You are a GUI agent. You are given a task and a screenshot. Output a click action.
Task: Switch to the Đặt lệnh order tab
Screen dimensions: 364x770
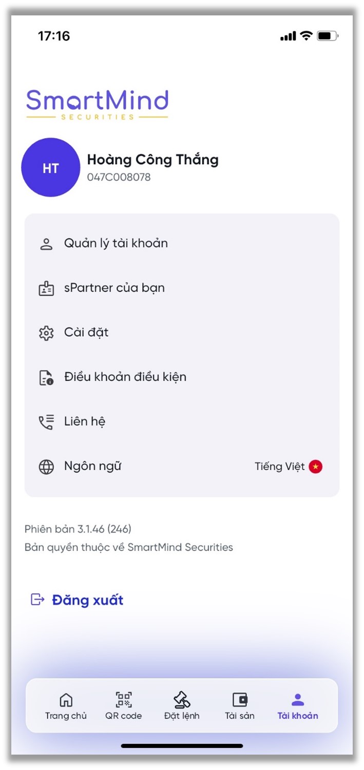coord(182,706)
